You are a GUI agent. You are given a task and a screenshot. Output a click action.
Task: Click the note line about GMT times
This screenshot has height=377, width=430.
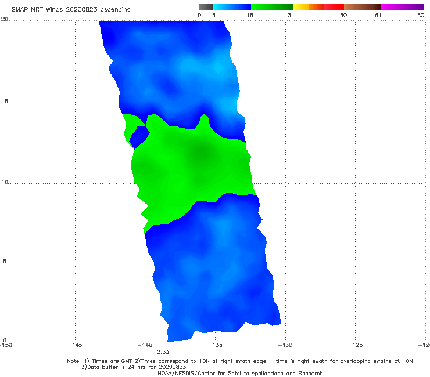[x=240, y=361]
